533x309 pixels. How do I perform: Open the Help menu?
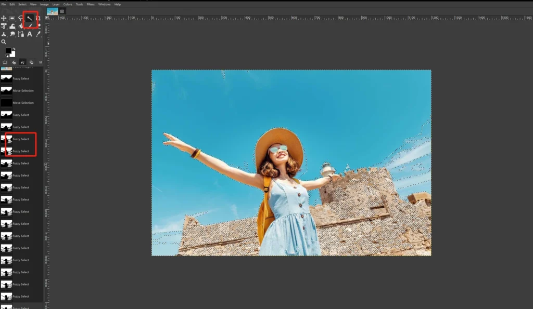click(117, 4)
